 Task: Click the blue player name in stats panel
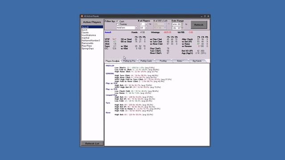[108, 32]
